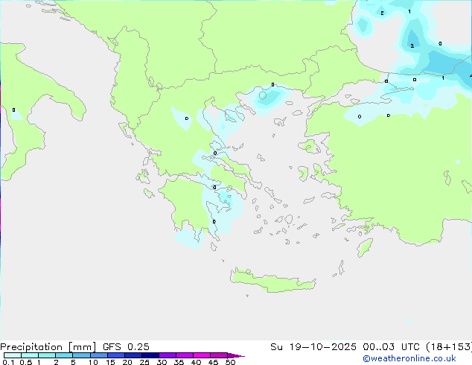The height and width of the screenshot is (365, 472).
Task: Choose the 2–5 mm legend swatch
Action: point(64,355)
